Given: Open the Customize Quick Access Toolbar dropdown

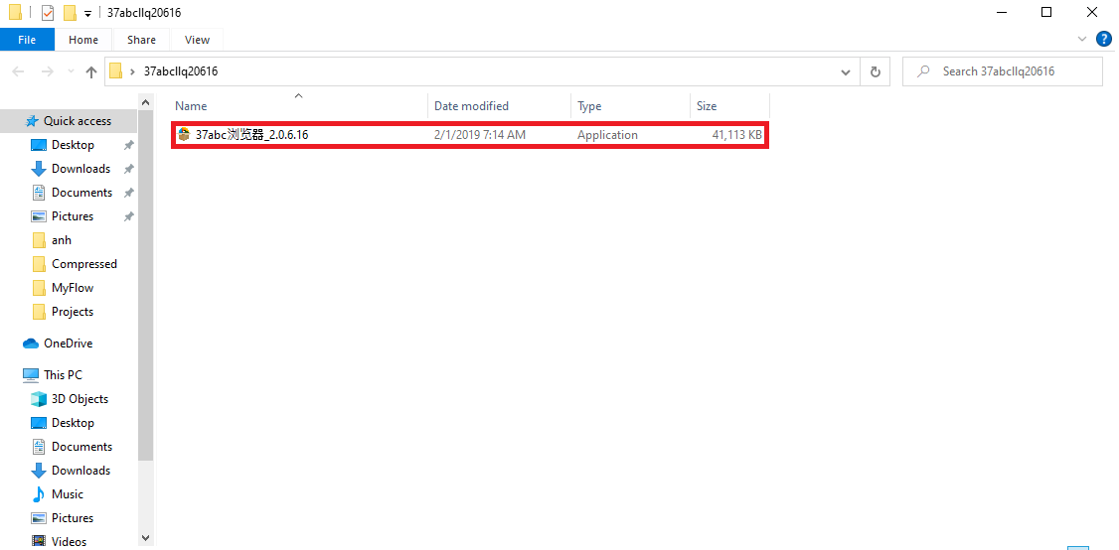Looking at the screenshot, I should click(88, 14).
